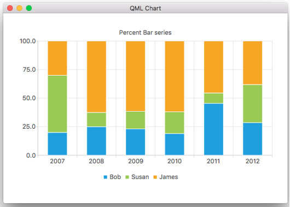Screen dimensions: 290x207
Task: Click James's orange segment for 2009
Action: pos(136,76)
